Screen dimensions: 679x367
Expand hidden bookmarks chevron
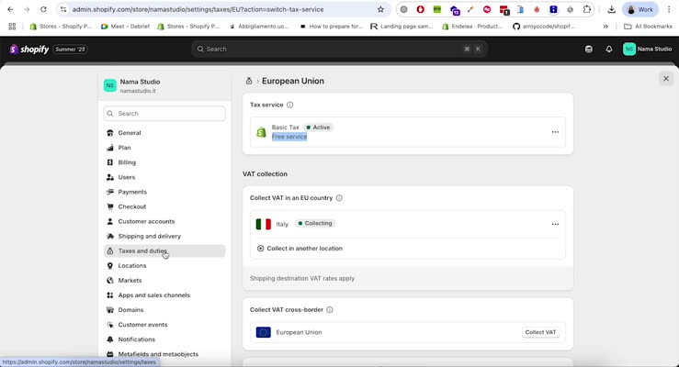click(x=605, y=27)
